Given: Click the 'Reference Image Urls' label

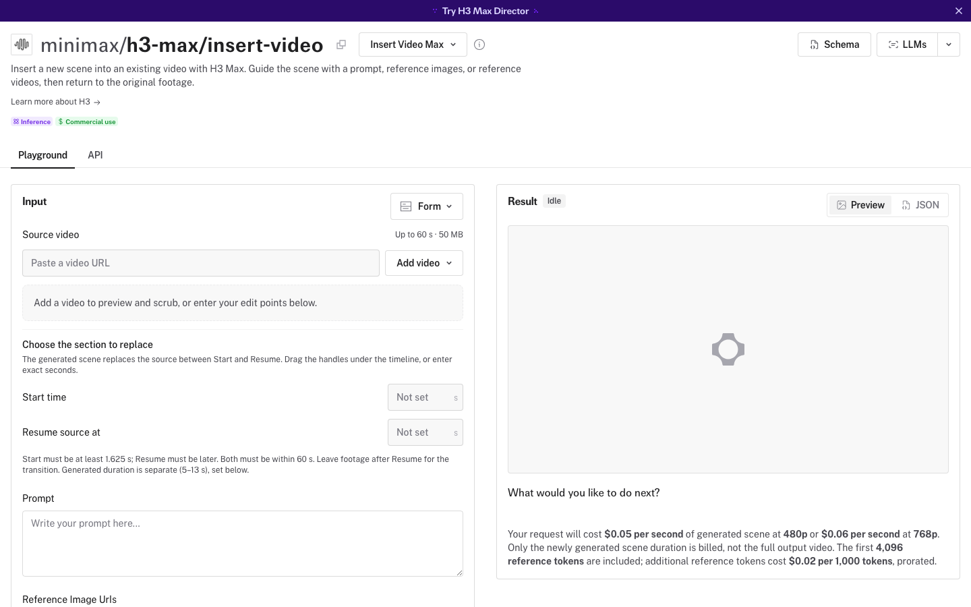Looking at the screenshot, I should 69,600.
